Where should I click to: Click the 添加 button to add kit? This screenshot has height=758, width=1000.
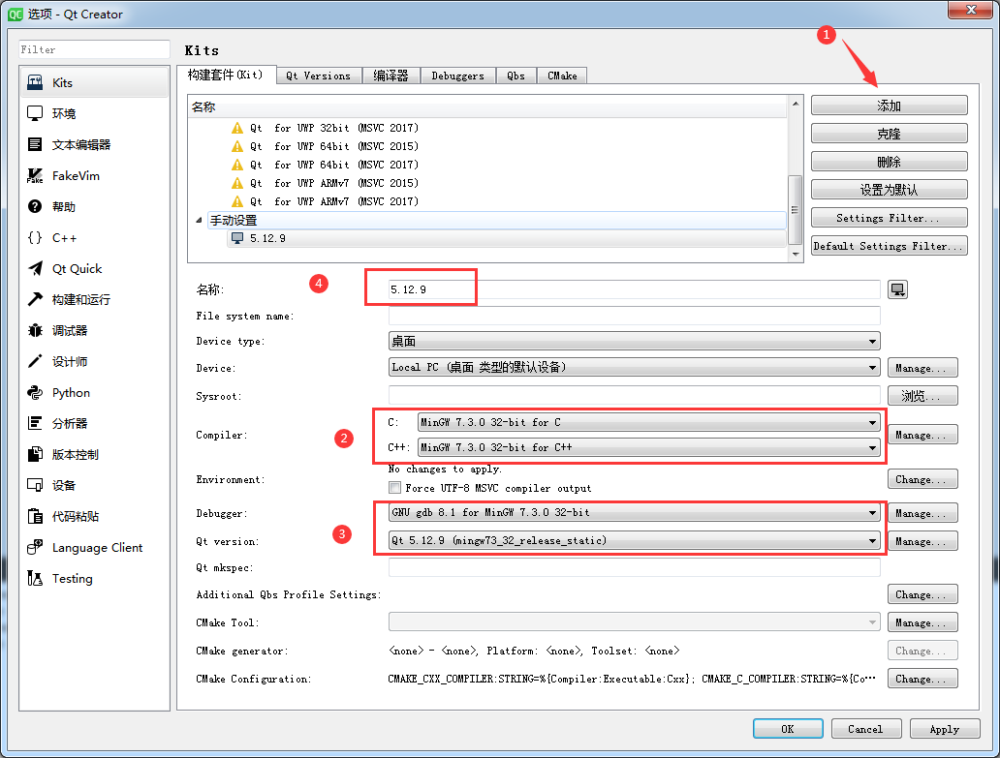(888, 105)
